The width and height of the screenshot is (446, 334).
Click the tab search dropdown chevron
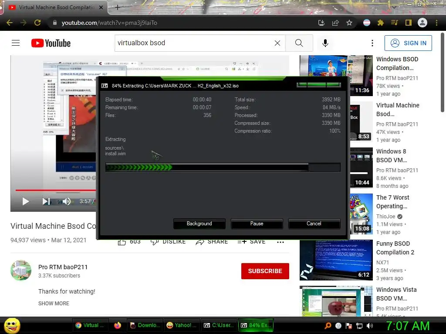pyautogui.click(x=394, y=7)
